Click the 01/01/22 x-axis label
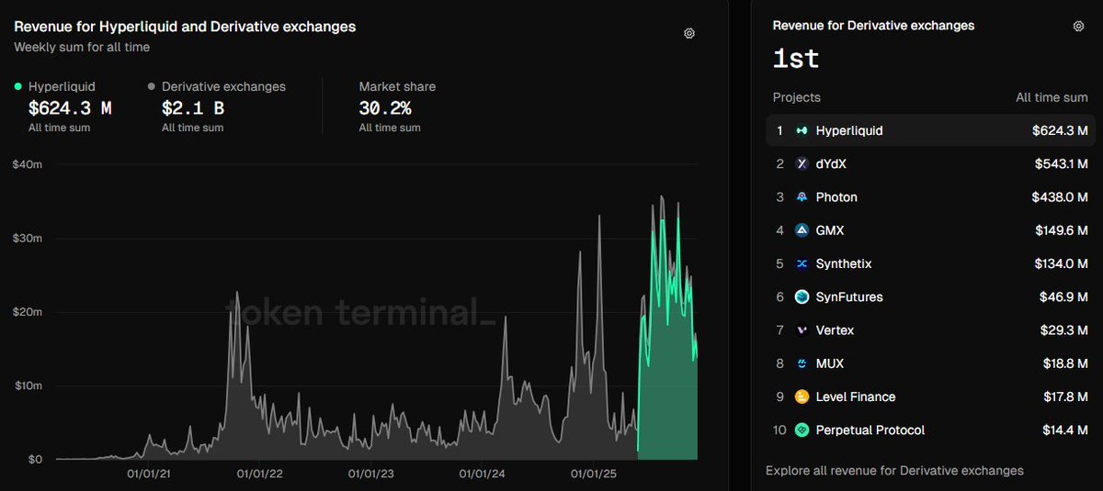 (259, 474)
